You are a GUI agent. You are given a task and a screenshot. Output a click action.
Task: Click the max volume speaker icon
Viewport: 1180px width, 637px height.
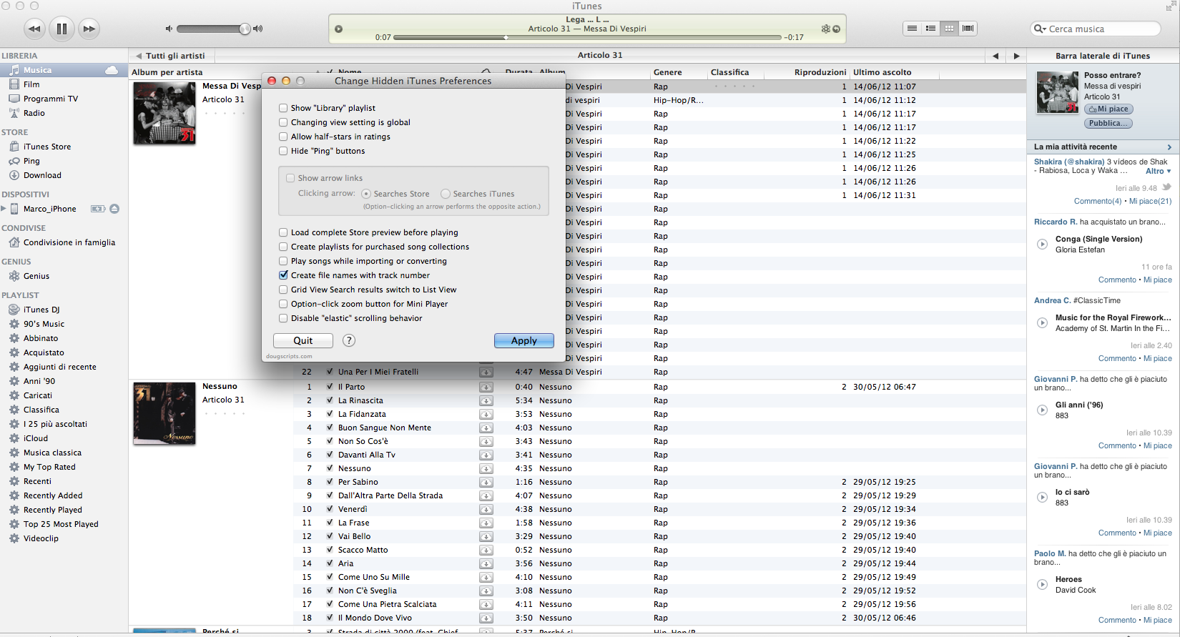pyautogui.click(x=258, y=29)
